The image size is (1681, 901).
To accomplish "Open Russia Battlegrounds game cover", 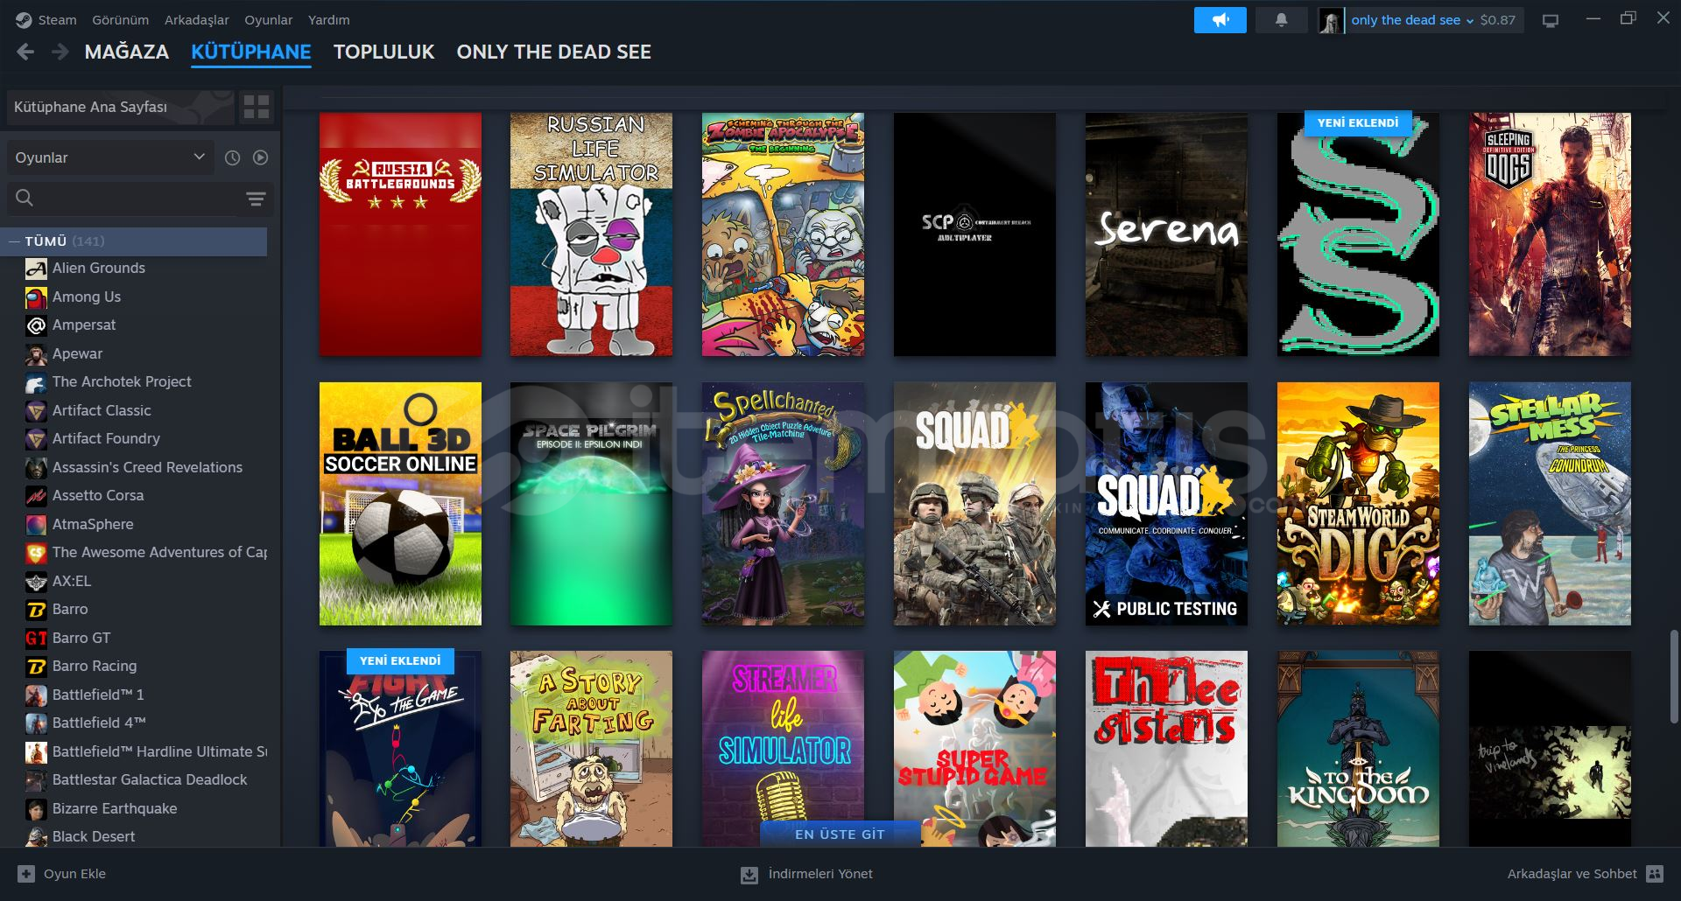I will coord(400,234).
